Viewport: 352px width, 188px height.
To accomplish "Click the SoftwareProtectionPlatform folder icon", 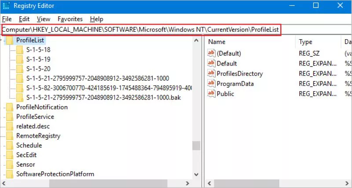I will 10,174.
